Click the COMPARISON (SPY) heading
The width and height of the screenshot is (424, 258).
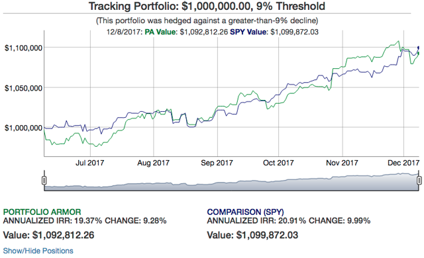click(246, 212)
